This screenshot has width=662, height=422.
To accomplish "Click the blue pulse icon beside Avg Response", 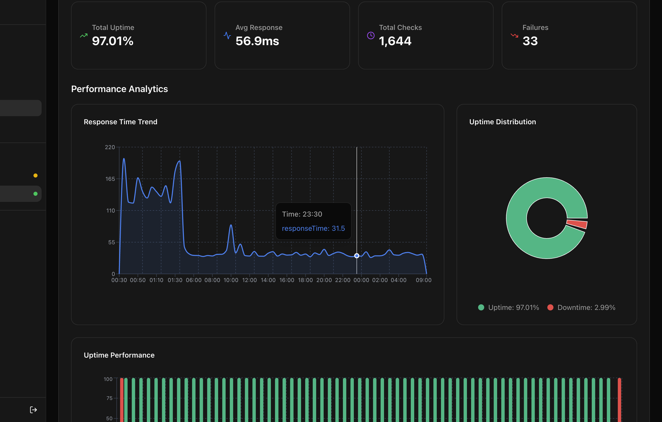I will click(227, 36).
